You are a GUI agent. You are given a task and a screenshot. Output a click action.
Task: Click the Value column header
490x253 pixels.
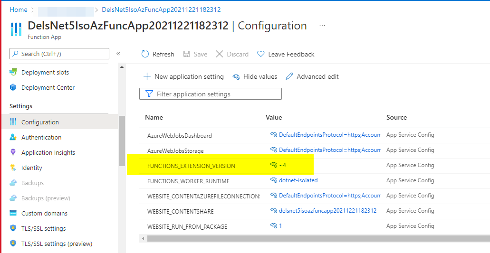(274, 117)
